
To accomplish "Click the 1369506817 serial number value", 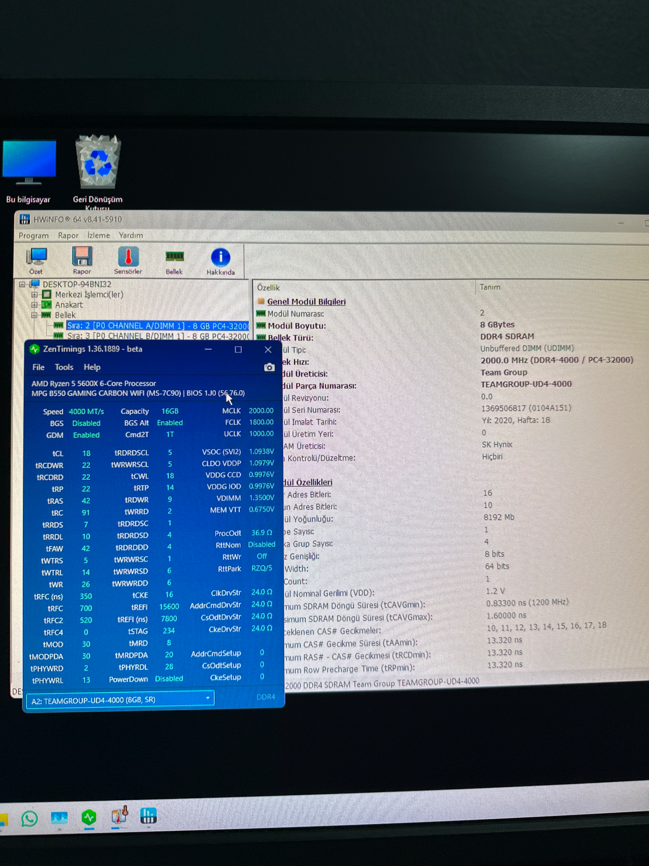I will coord(526,408).
